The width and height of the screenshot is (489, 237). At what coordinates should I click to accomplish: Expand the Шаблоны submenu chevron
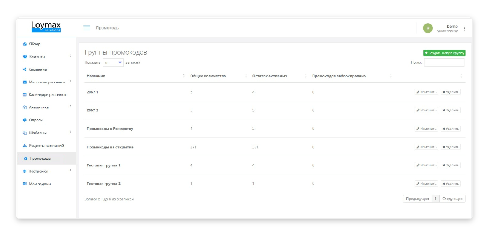[70, 132]
